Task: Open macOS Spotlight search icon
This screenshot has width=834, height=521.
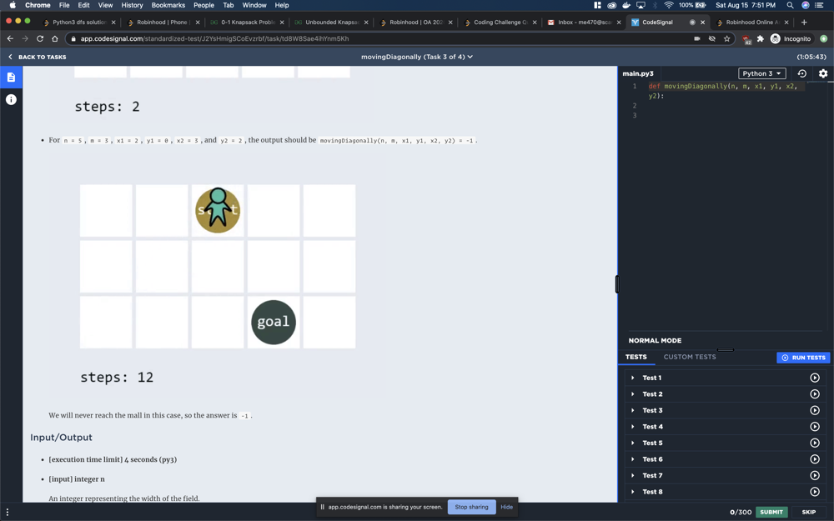Action: point(790,5)
